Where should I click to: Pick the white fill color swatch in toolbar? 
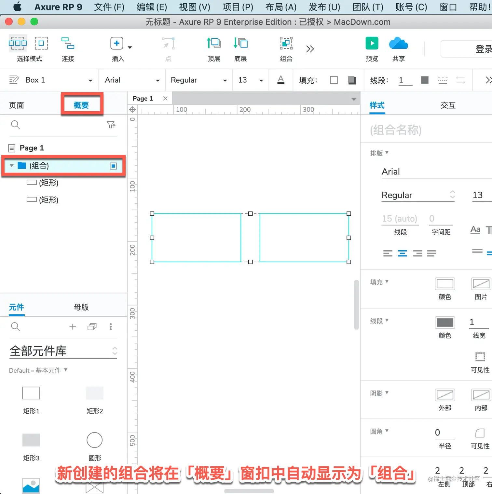(334, 80)
